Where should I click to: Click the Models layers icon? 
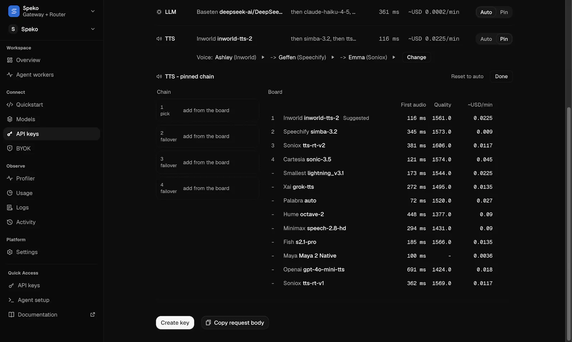pyautogui.click(x=10, y=119)
